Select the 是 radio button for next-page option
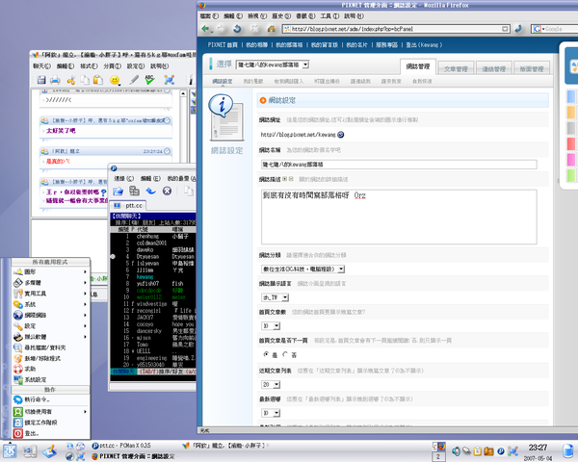The height and width of the screenshot is (462, 578). 266,354
